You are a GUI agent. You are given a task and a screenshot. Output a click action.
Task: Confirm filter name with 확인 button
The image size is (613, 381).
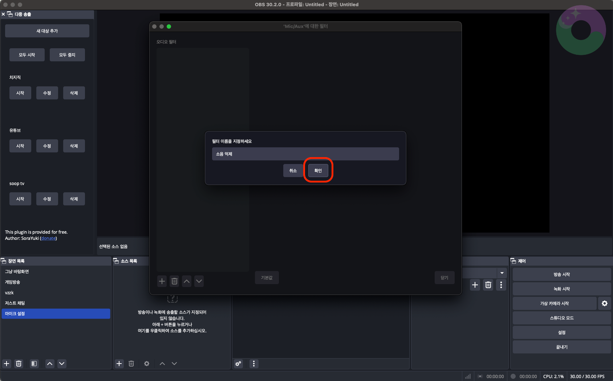318,171
